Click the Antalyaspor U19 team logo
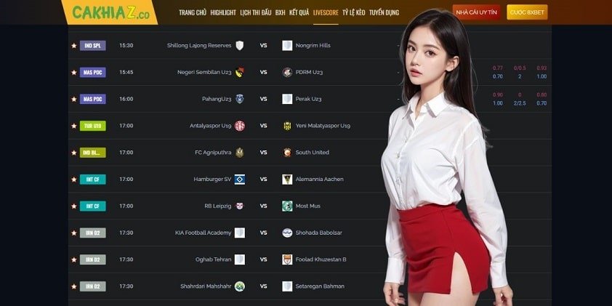 pyautogui.click(x=240, y=126)
